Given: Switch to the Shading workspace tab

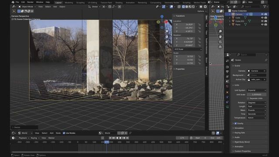Looking at the screenshot, I should point(119,3).
